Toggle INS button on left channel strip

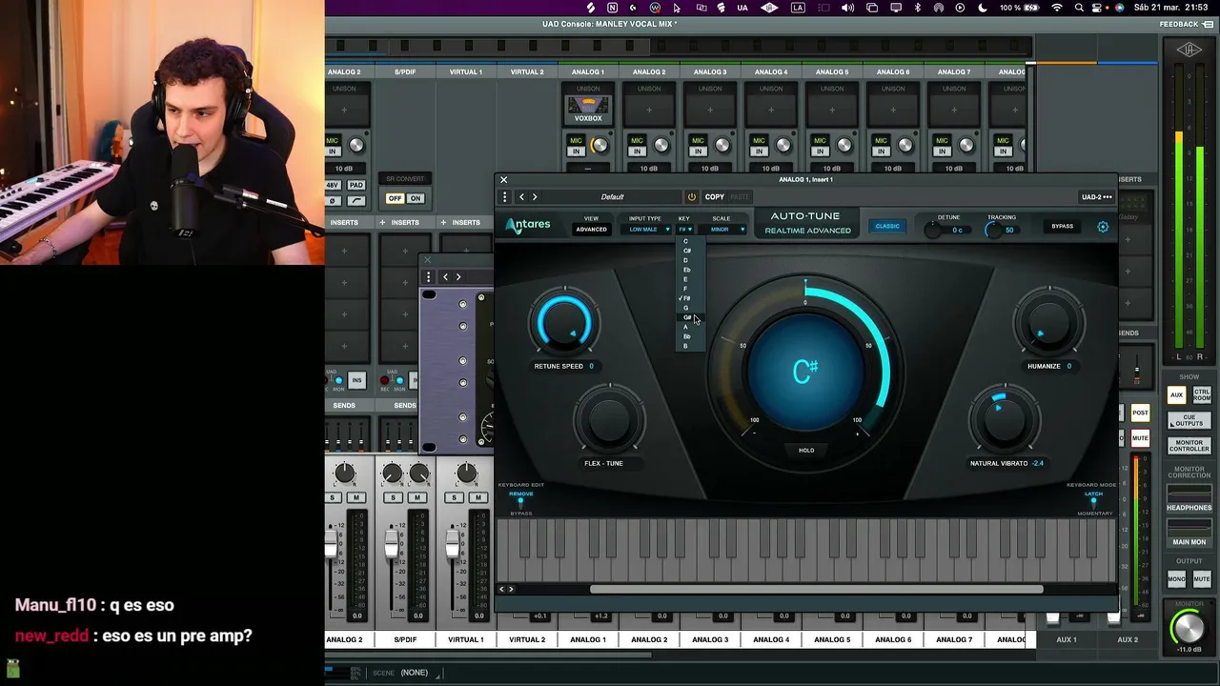356,380
